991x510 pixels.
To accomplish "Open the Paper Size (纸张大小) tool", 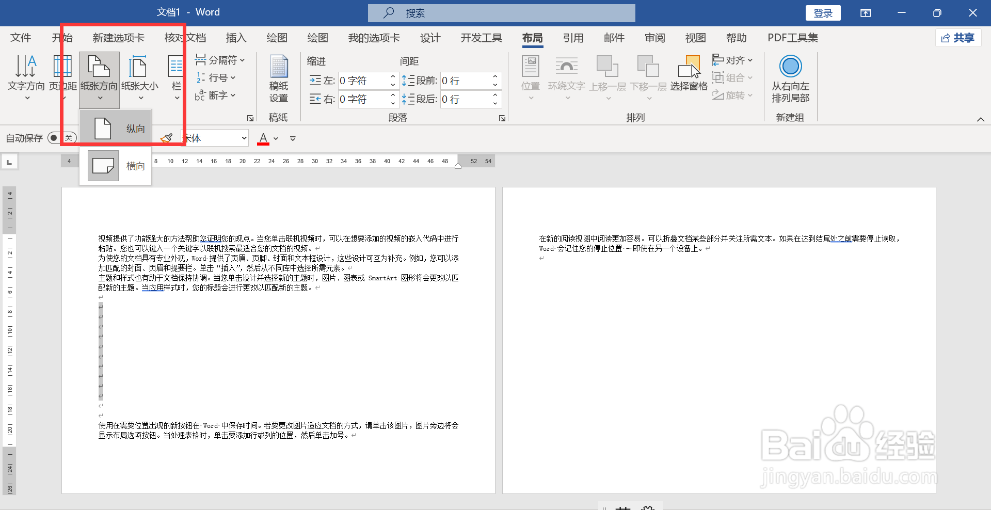I will (140, 77).
